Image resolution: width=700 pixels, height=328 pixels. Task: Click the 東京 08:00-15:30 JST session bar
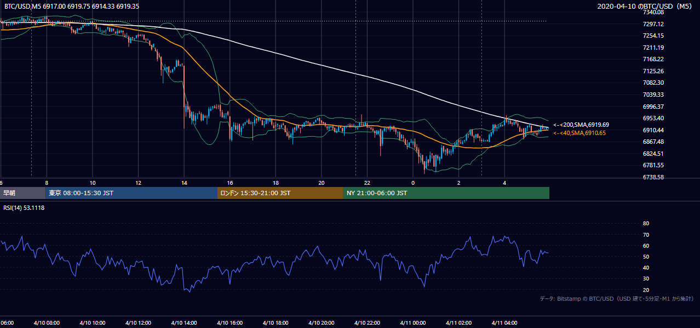pyautogui.click(x=131, y=193)
